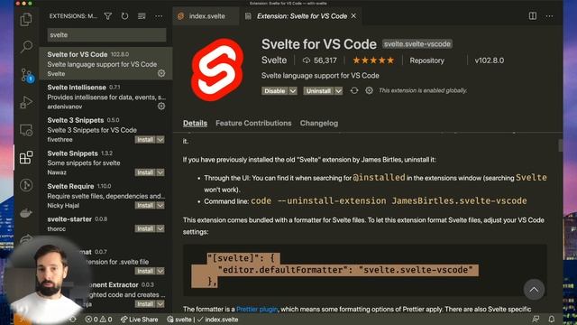This screenshot has height=325, width=577.
Task: Click svelte.svelte-vscode identifier badge
Action: [x=417, y=44]
